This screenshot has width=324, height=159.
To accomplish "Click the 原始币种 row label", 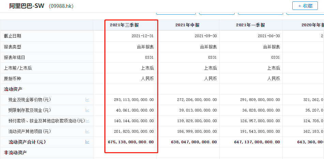I will (x=12, y=78).
